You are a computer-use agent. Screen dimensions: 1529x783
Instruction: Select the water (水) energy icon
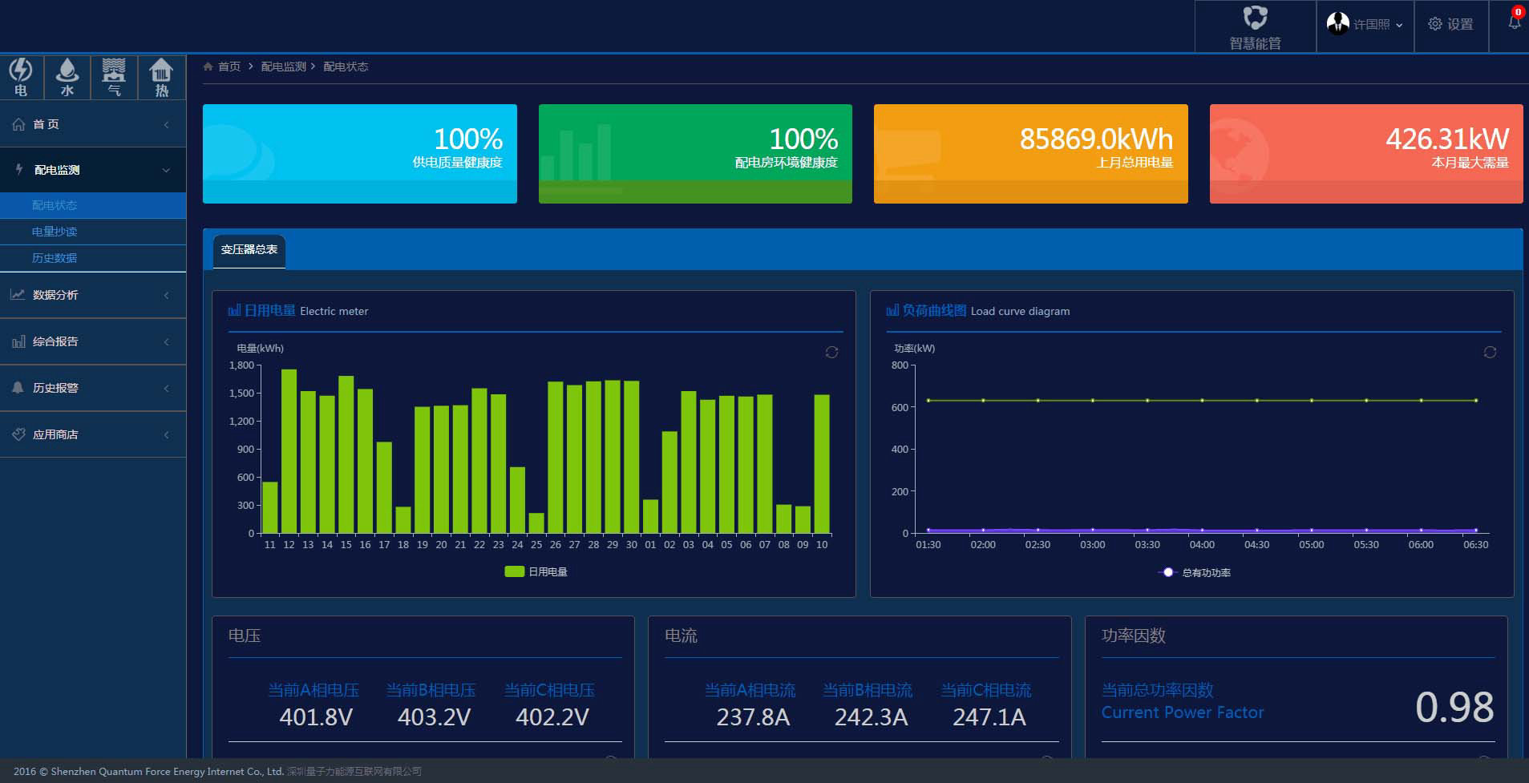(67, 77)
